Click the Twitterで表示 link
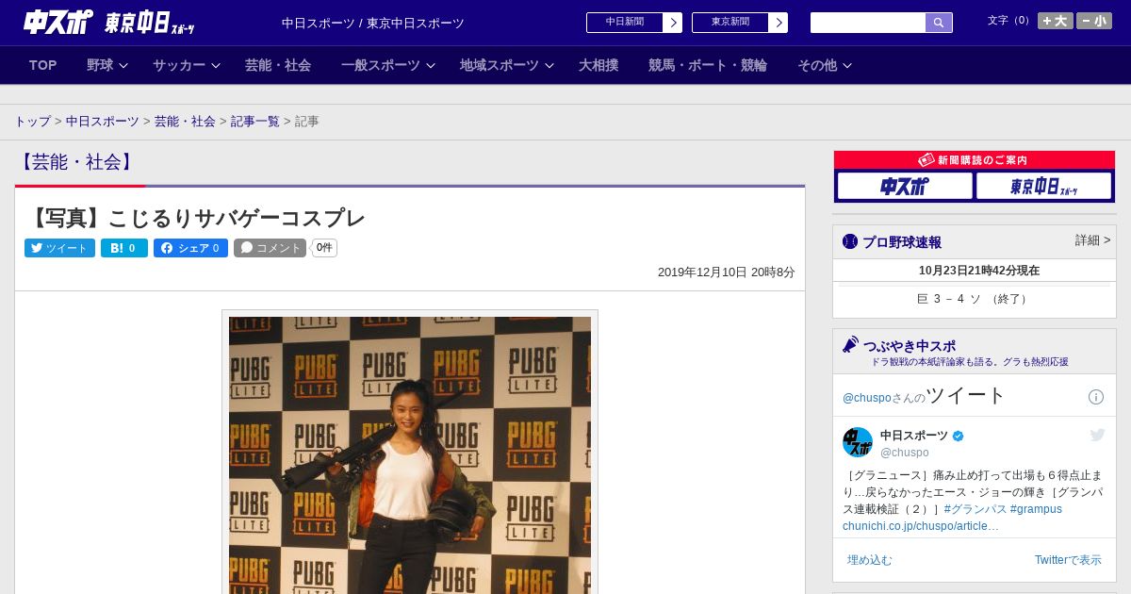Image resolution: width=1131 pixels, height=594 pixels. point(1068,560)
